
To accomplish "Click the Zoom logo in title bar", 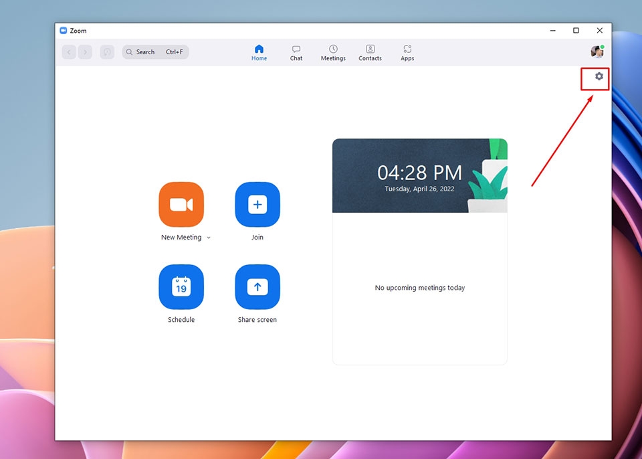I will pos(63,30).
